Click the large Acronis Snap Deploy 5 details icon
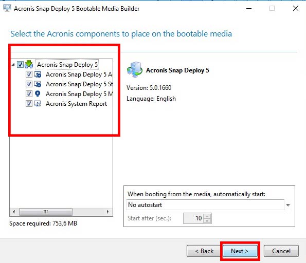306x263 pixels. pos(135,70)
